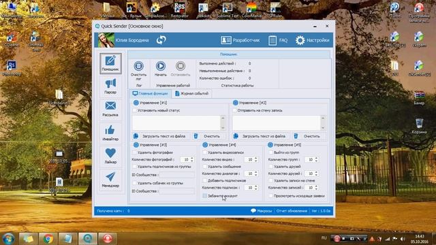The image size is (436, 245).
Task: Click the Количество записей spinner
Action: (311, 188)
